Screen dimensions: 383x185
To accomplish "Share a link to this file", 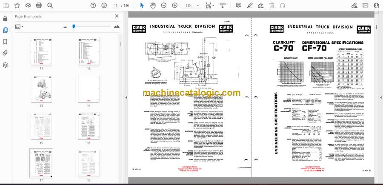I will point(354,6).
